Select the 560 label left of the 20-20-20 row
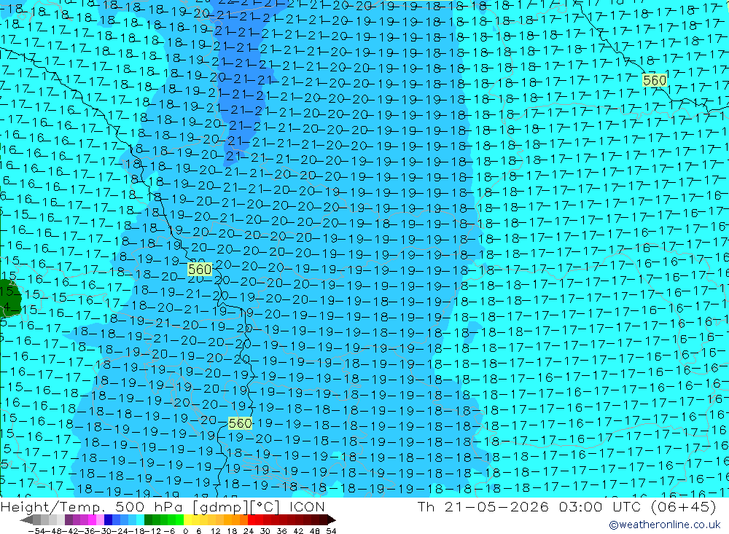The image size is (729, 534). point(200,269)
